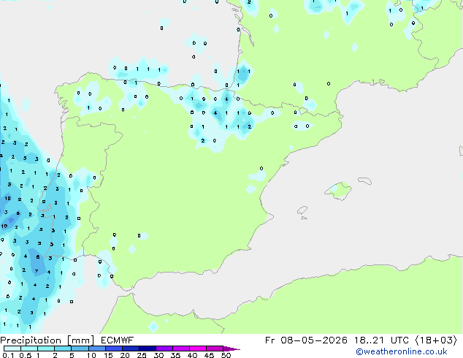Select the 35–40 mm legend color swatch

[180, 349]
